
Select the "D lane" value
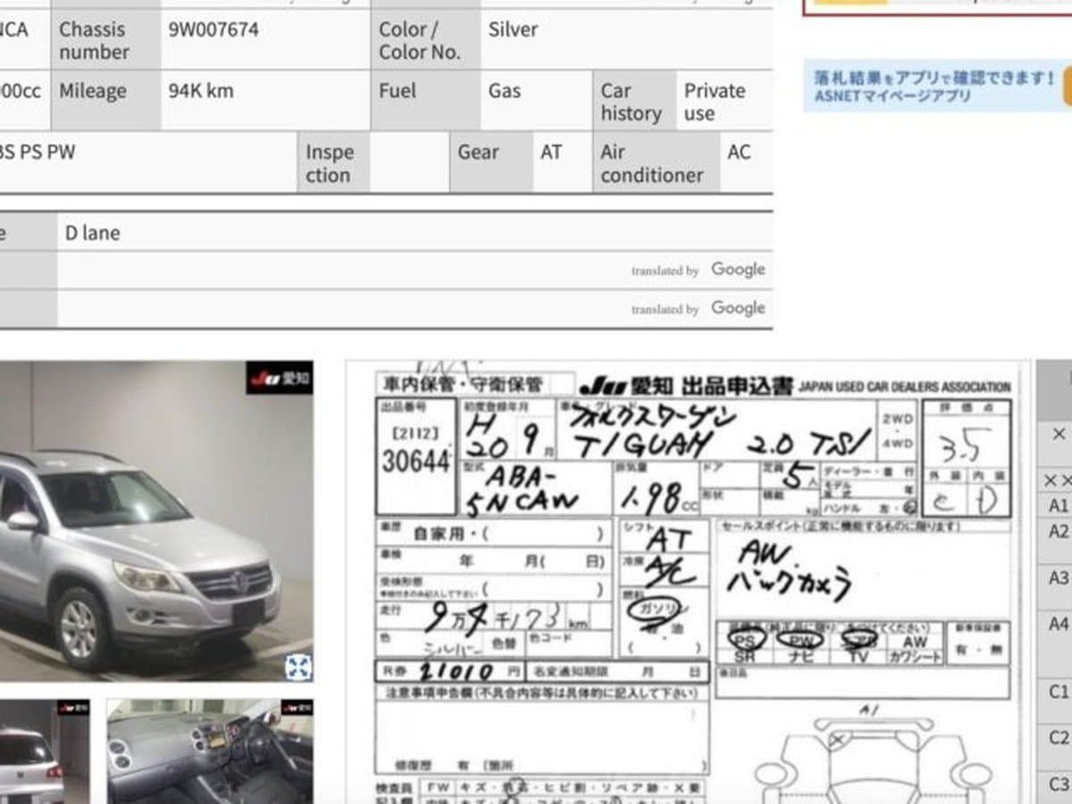tap(92, 233)
